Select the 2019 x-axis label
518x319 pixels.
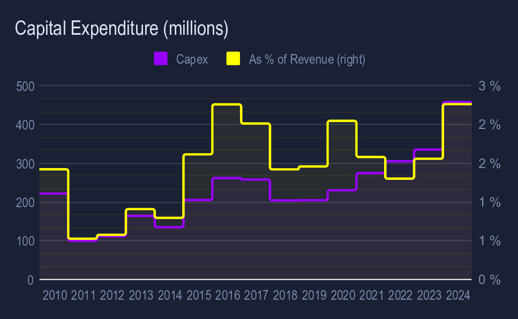point(314,295)
